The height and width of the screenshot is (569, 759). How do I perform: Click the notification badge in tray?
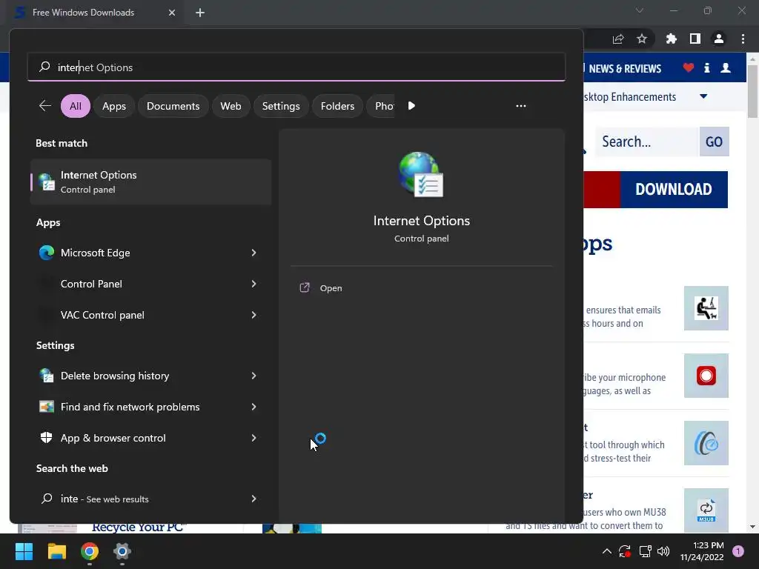(738, 551)
